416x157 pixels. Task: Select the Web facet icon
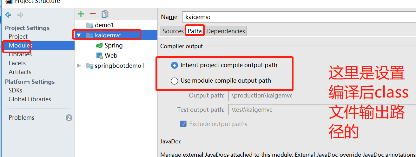click(100, 56)
